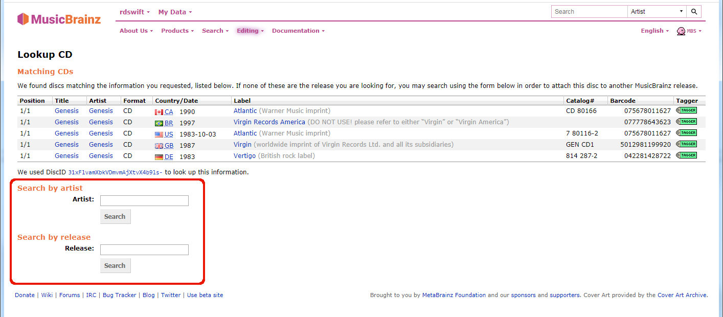Expand the rdswift user menu

(x=135, y=12)
